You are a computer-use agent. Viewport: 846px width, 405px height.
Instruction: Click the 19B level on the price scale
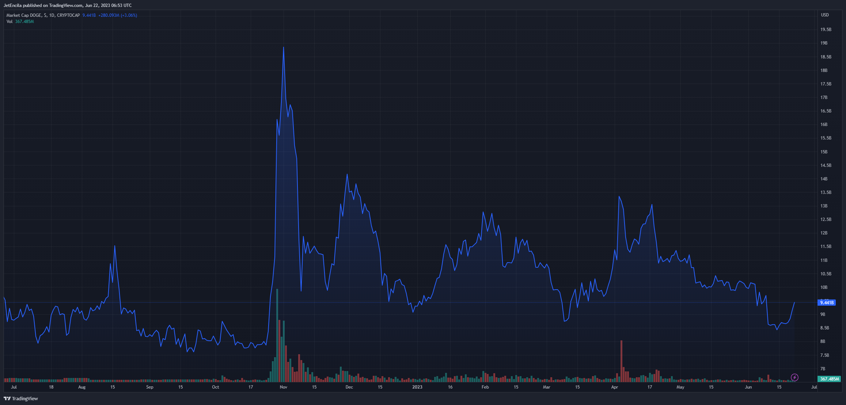pyautogui.click(x=824, y=43)
